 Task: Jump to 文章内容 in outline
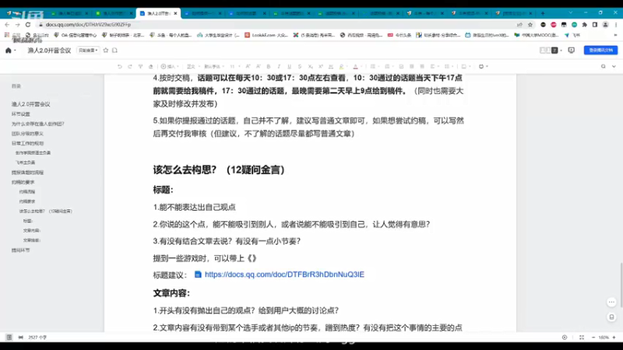pos(32,230)
